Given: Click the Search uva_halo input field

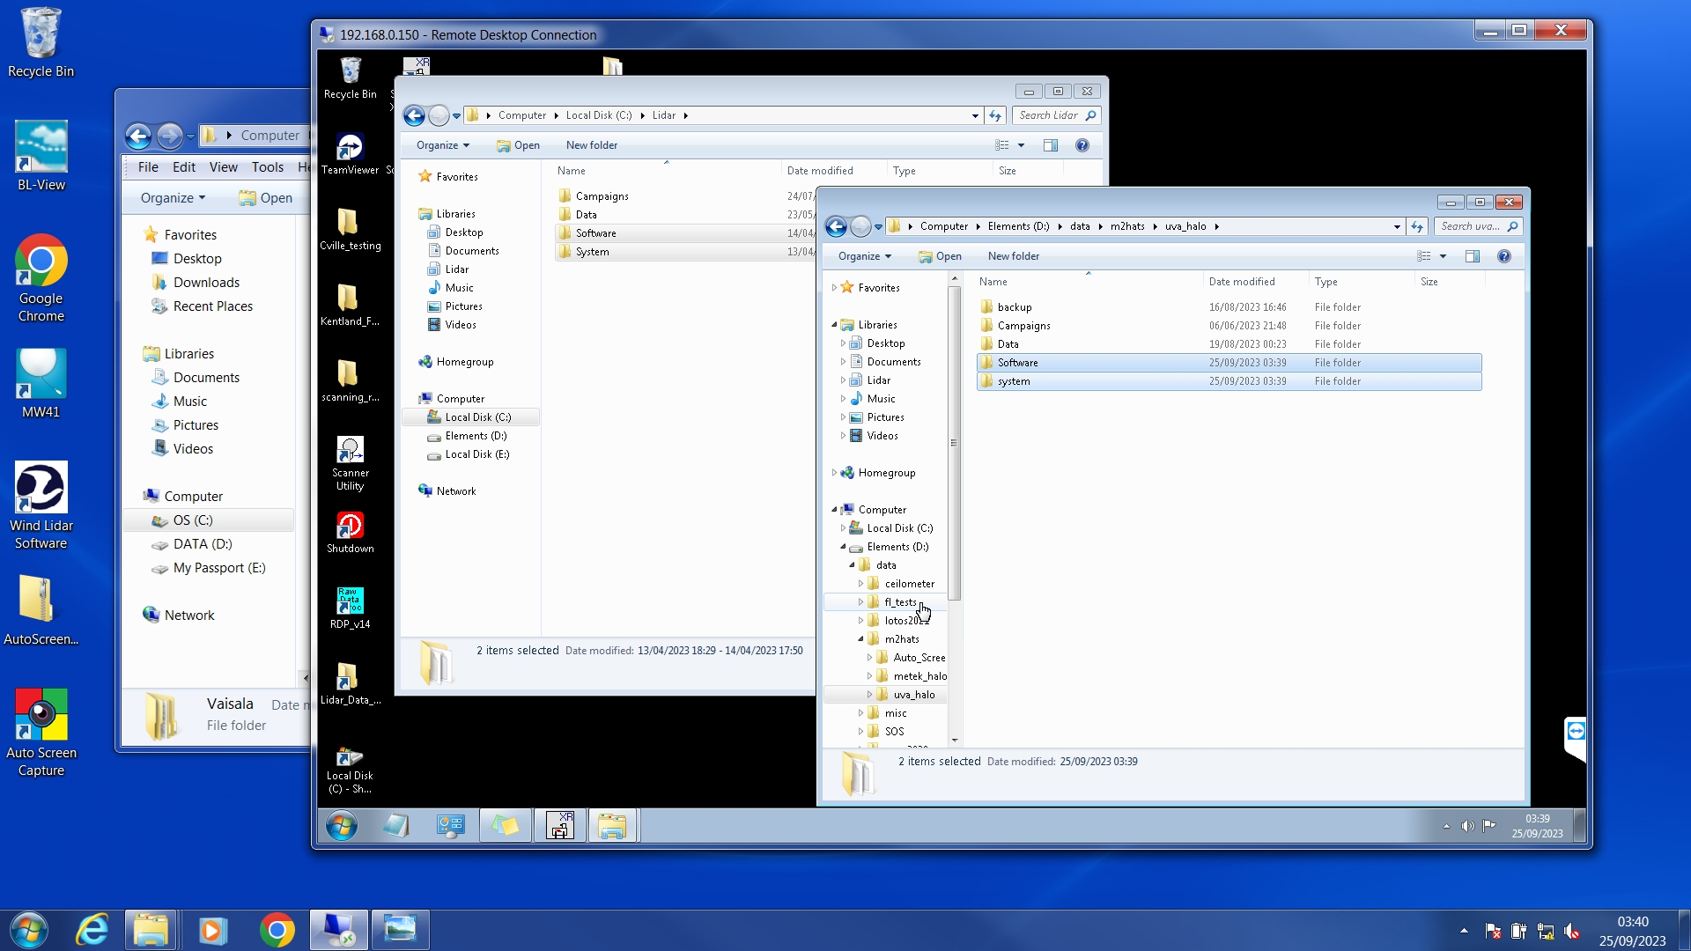Looking at the screenshot, I should [x=1470, y=226].
